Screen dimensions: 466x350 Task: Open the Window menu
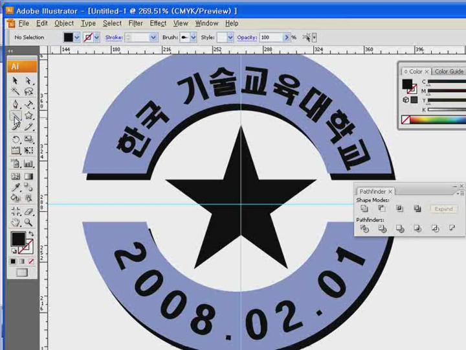pyautogui.click(x=206, y=23)
